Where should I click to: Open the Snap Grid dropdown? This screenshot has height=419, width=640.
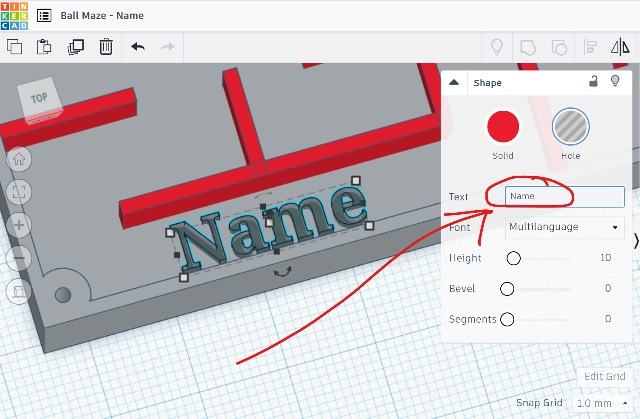602,403
